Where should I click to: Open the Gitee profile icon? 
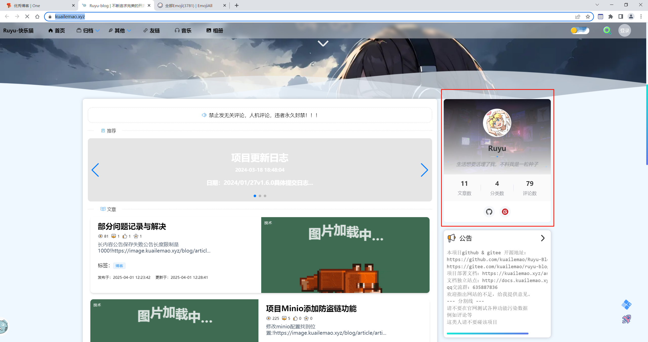coord(505,212)
